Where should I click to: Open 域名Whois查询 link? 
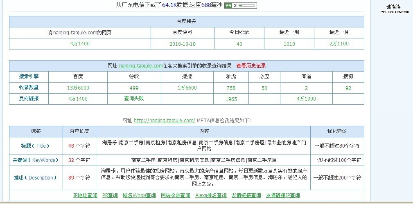pos(139,195)
